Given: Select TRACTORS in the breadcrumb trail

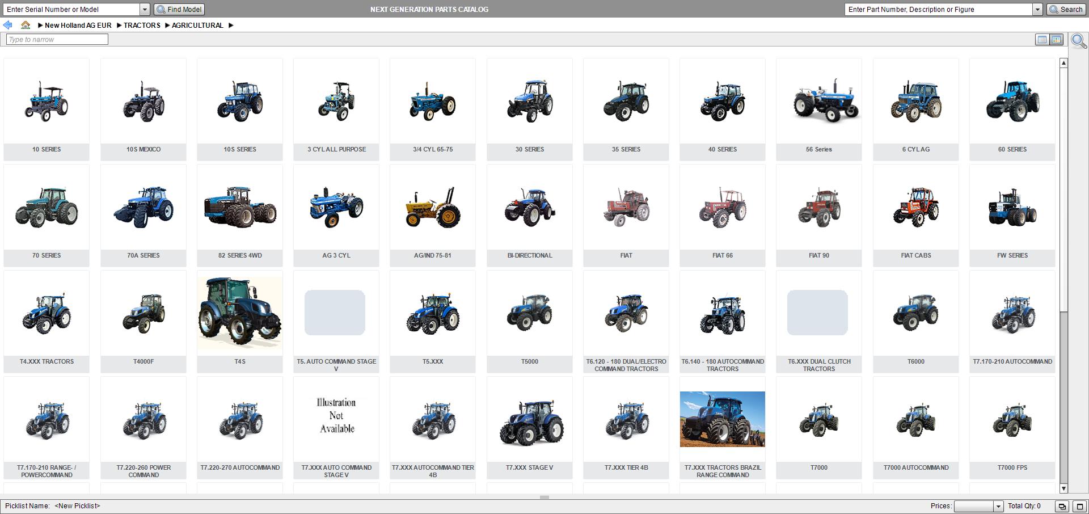Looking at the screenshot, I should (142, 25).
